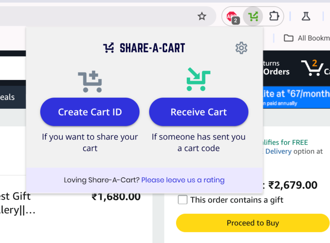Click Create Cart ID
The width and height of the screenshot is (330, 243).
(x=90, y=112)
